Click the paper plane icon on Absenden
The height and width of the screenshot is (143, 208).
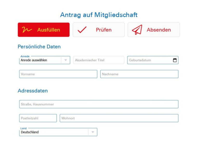click(x=137, y=30)
